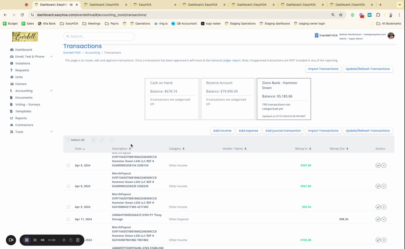Image resolution: width=405 pixels, height=249 pixels.
Task: Bookmark this page with the star icon
Action: 341,15
